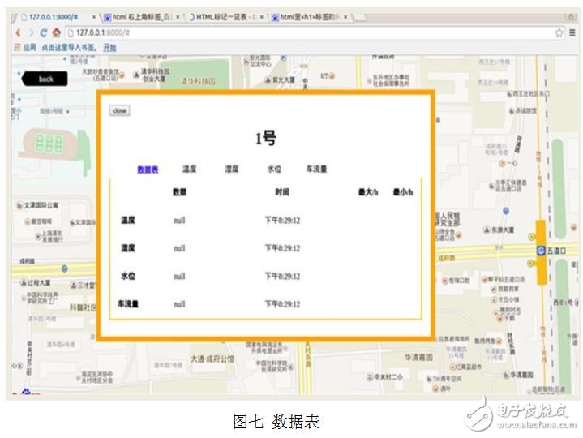
Task: Select the 水位 tab
Action: 274,170
